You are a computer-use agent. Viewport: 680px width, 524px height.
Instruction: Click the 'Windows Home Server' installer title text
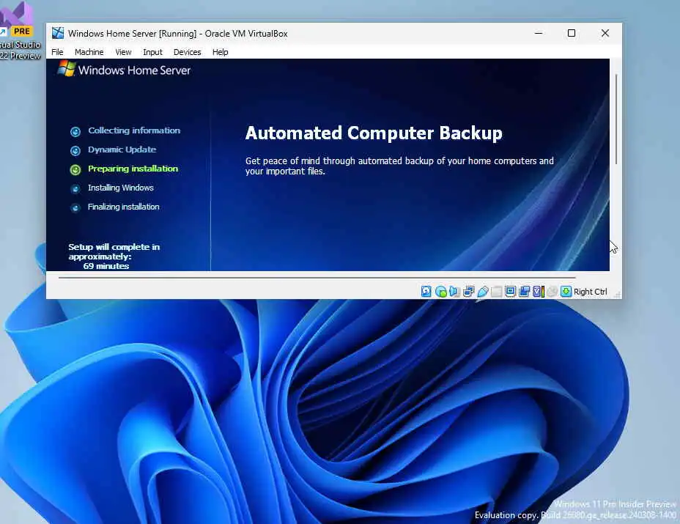click(134, 70)
